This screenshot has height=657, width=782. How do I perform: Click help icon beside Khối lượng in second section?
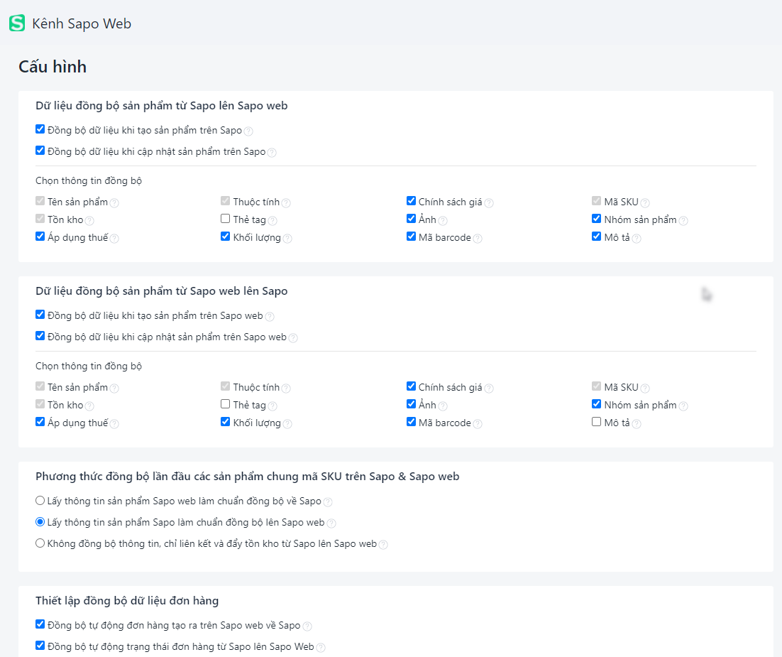tap(287, 424)
